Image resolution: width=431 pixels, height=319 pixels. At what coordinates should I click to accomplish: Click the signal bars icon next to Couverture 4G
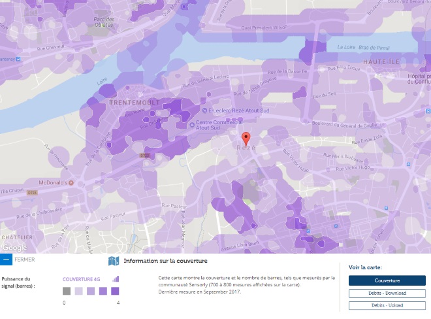point(116,278)
